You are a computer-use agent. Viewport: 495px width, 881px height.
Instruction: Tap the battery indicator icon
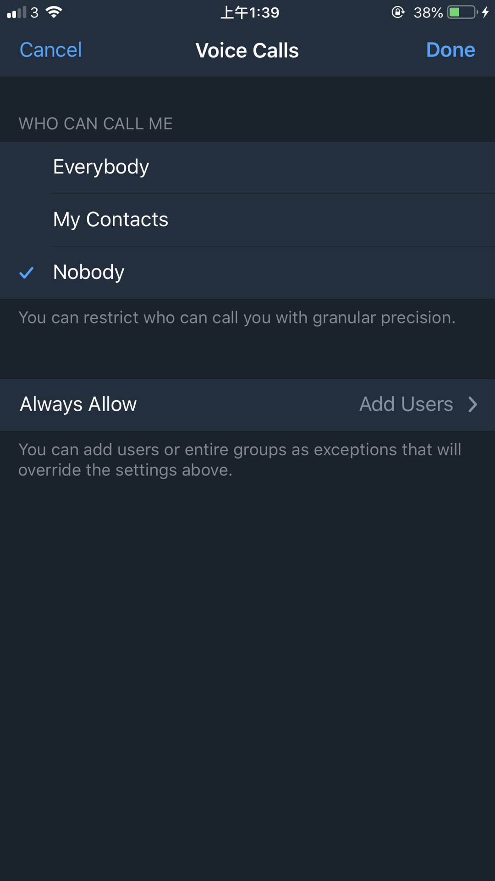click(462, 12)
